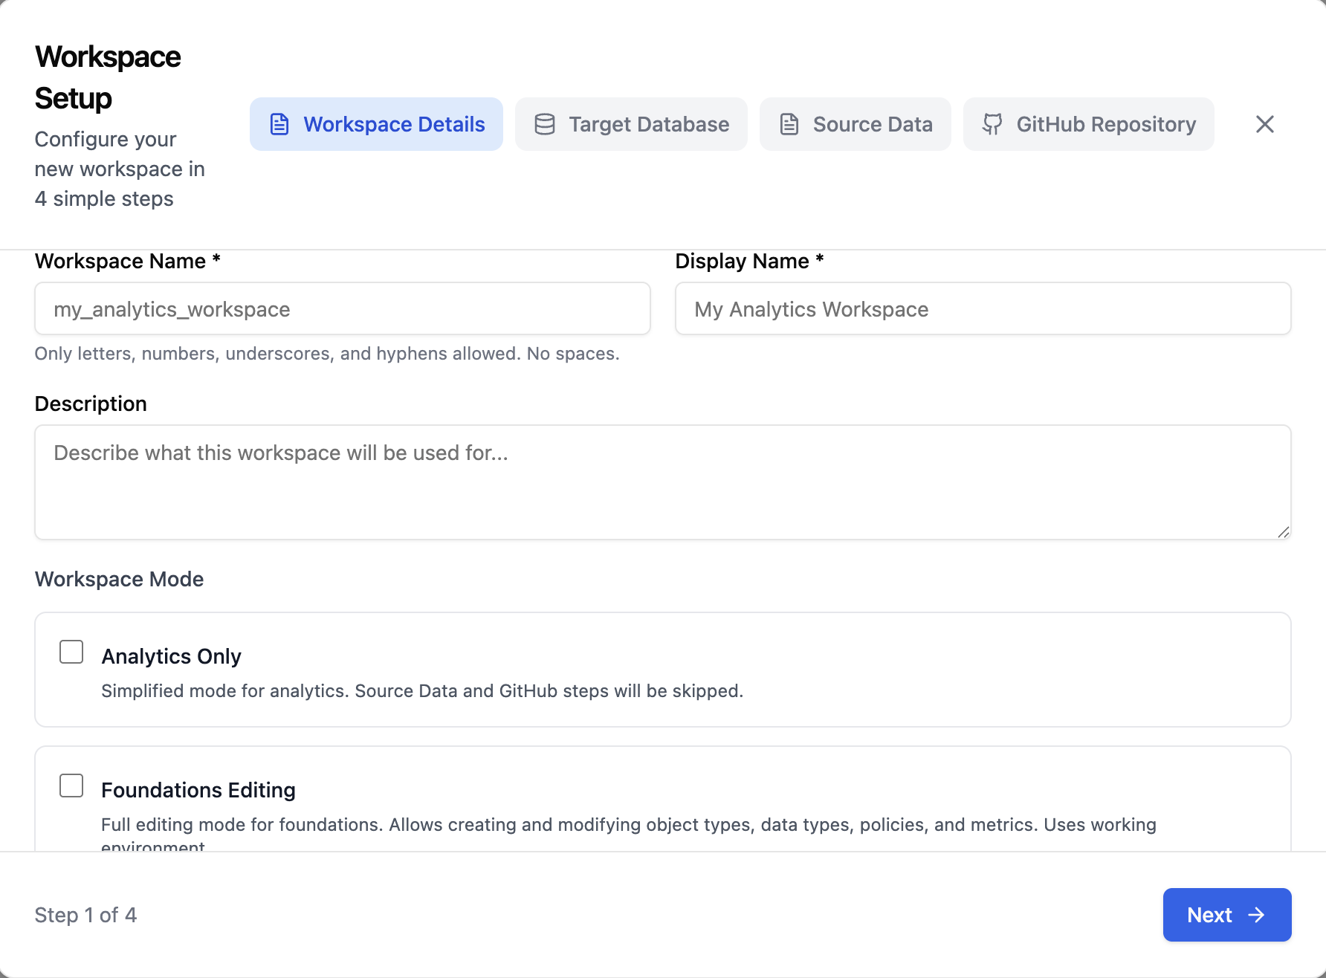Click the document icon on Workspace Details
This screenshot has height=978, width=1326.
click(279, 124)
